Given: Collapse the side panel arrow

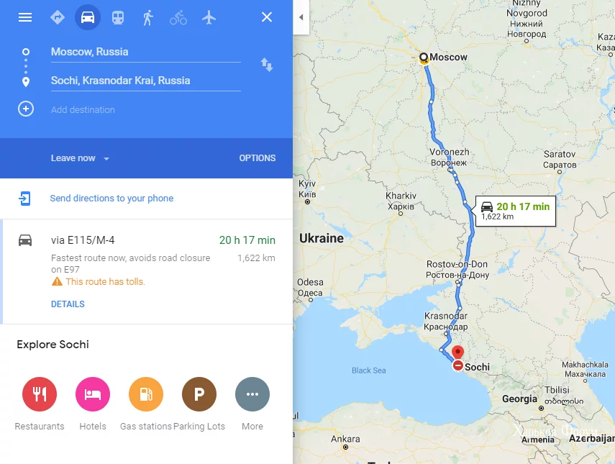Looking at the screenshot, I should 301,17.
